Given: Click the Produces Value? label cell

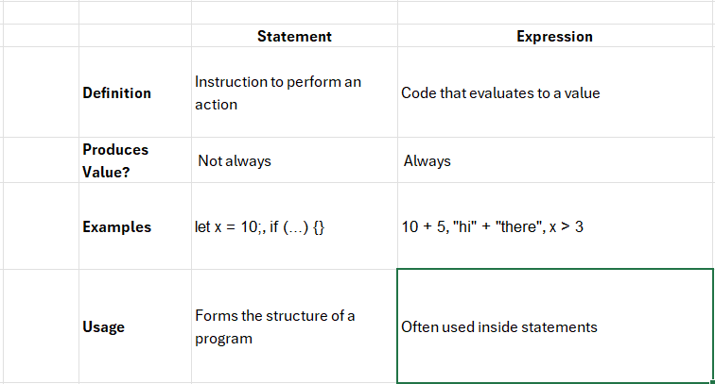Looking at the screenshot, I should tap(135, 160).
